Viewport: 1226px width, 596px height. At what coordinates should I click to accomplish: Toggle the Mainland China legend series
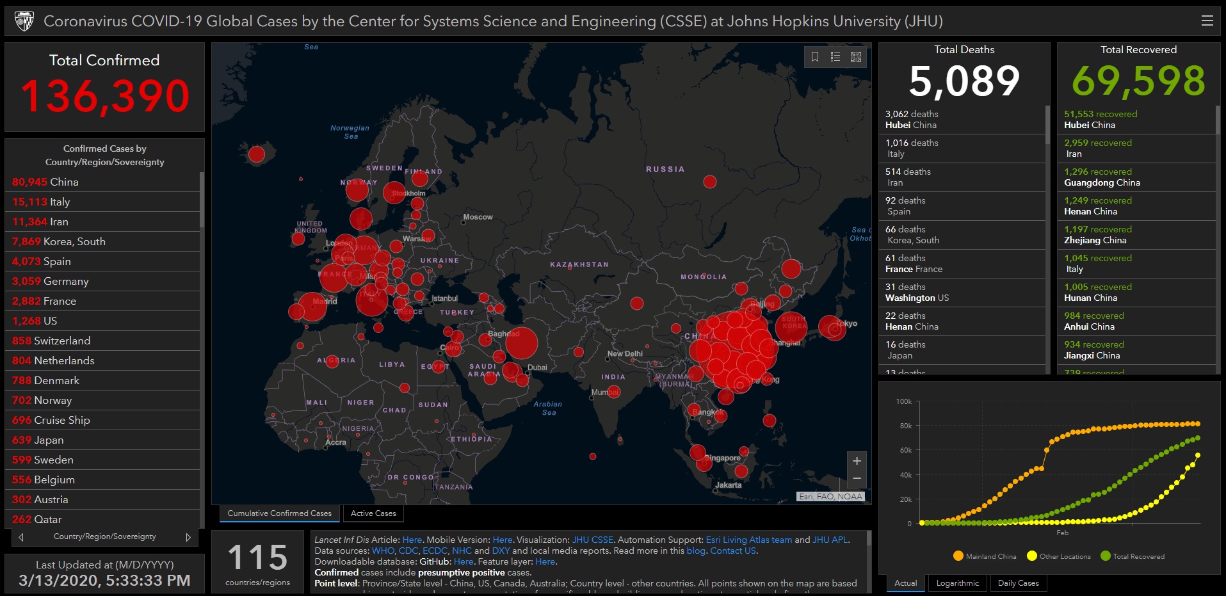[985, 556]
